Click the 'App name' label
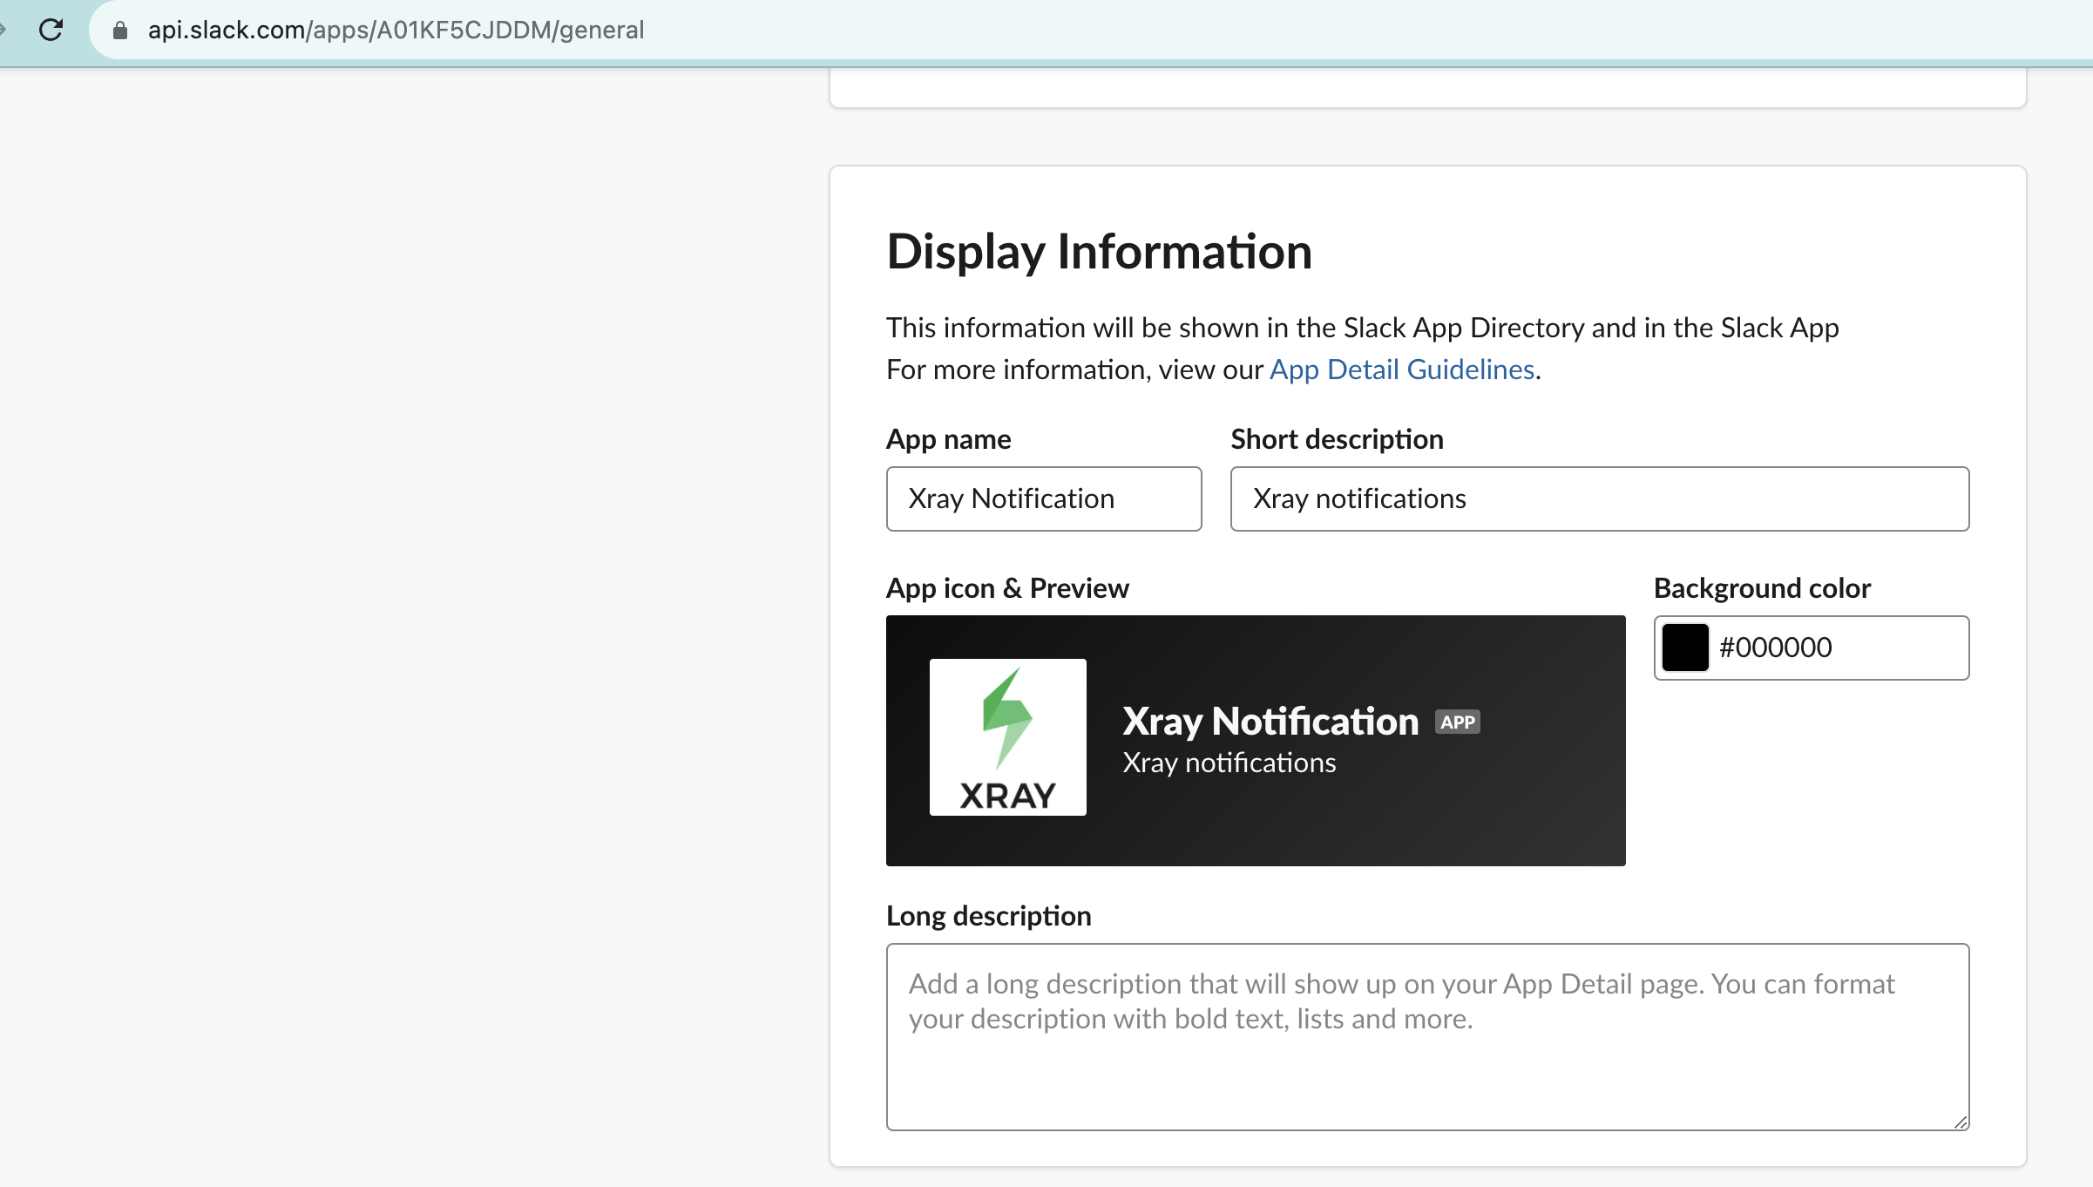The width and height of the screenshot is (2093, 1187). [948, 439]
